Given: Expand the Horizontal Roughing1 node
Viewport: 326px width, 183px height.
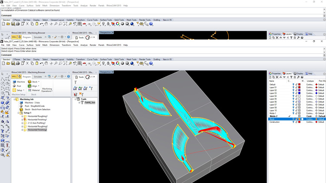Looking at the screenshot, I should pos(22,116).
